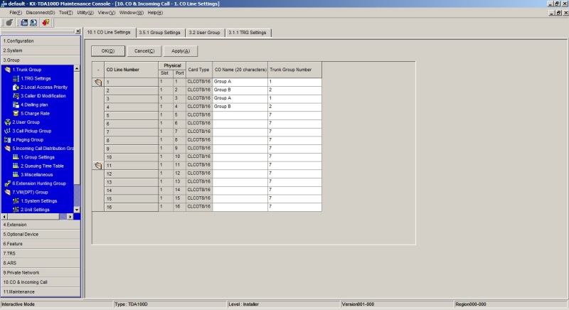Image resolution: width=569 pixels, height=310 pixels.
Task: Click CO Name field for line 5
Action: (x=240, y=115)
